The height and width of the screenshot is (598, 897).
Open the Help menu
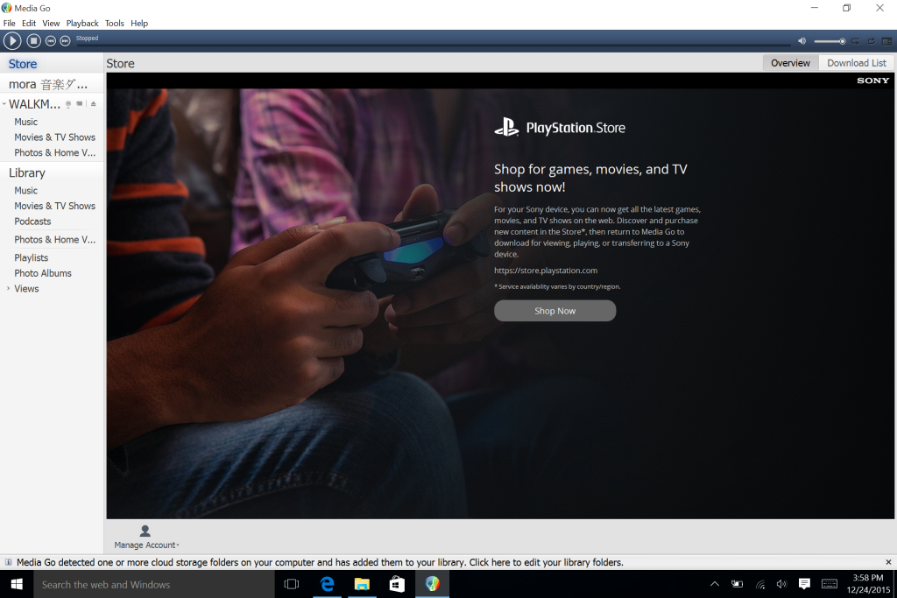[x=139, y=24]
